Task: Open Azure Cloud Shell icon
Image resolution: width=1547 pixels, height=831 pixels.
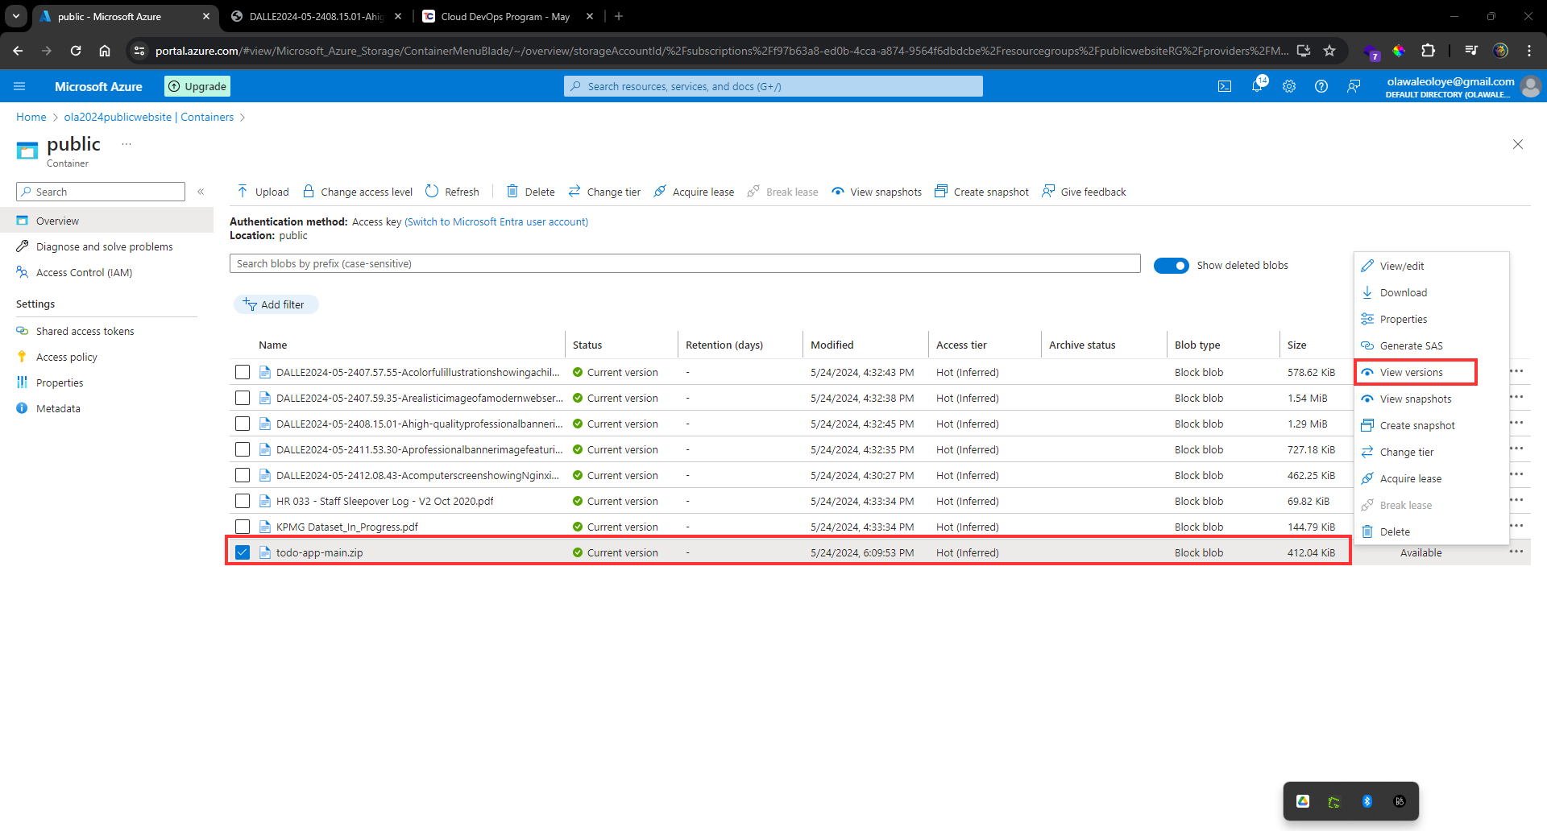Action: (1225, 86)
